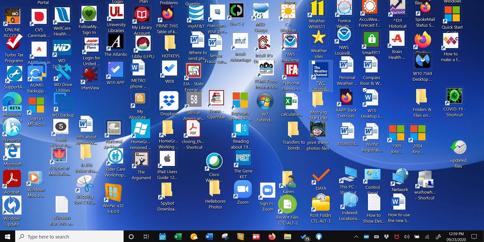
Task: Open File Explorer from the taskbar
Action: (x=287, y=237)
